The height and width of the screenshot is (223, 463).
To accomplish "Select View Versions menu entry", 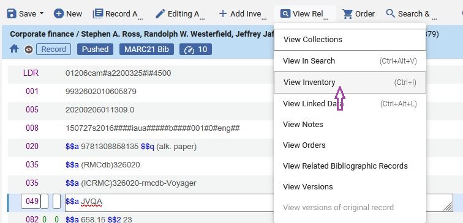I will (x=350, y=187).
